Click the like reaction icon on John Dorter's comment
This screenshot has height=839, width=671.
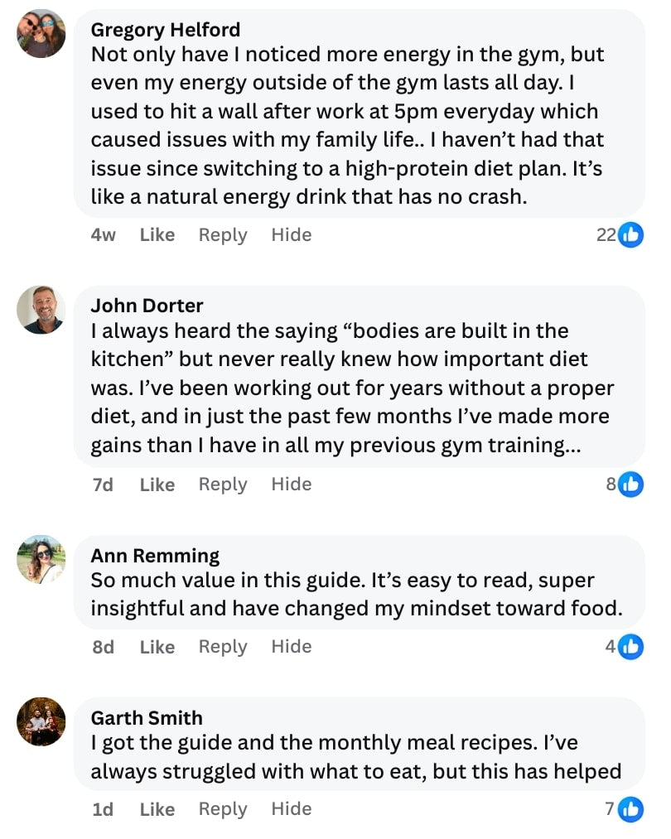tap(630, 485)
